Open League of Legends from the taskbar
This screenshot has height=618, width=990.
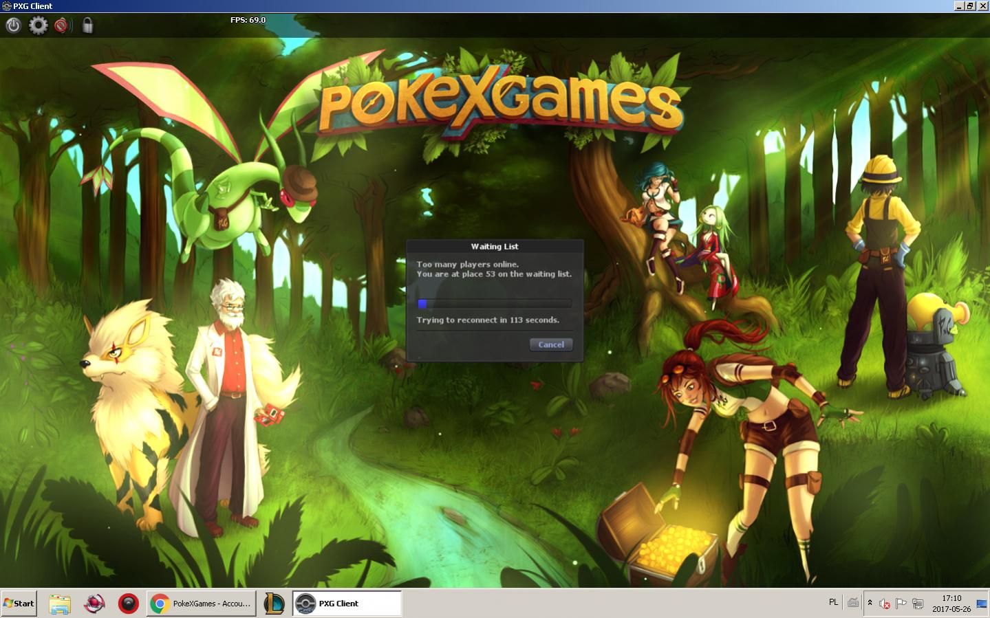point(275,604)
